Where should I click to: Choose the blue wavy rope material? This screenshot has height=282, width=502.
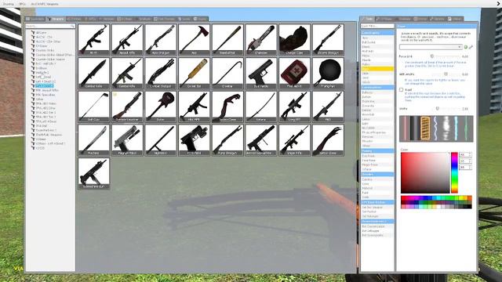pyautogui.click(x=435, y=128)
